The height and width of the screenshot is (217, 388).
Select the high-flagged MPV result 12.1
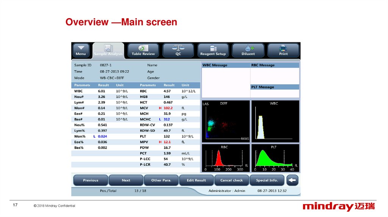pyautogui.click(x=167, y=142)
